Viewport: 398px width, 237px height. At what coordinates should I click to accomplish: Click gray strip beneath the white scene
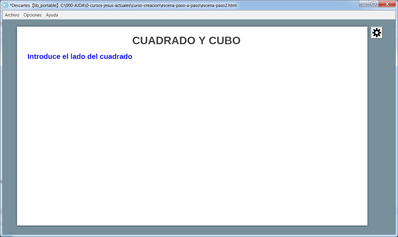(x=192, y=230)
